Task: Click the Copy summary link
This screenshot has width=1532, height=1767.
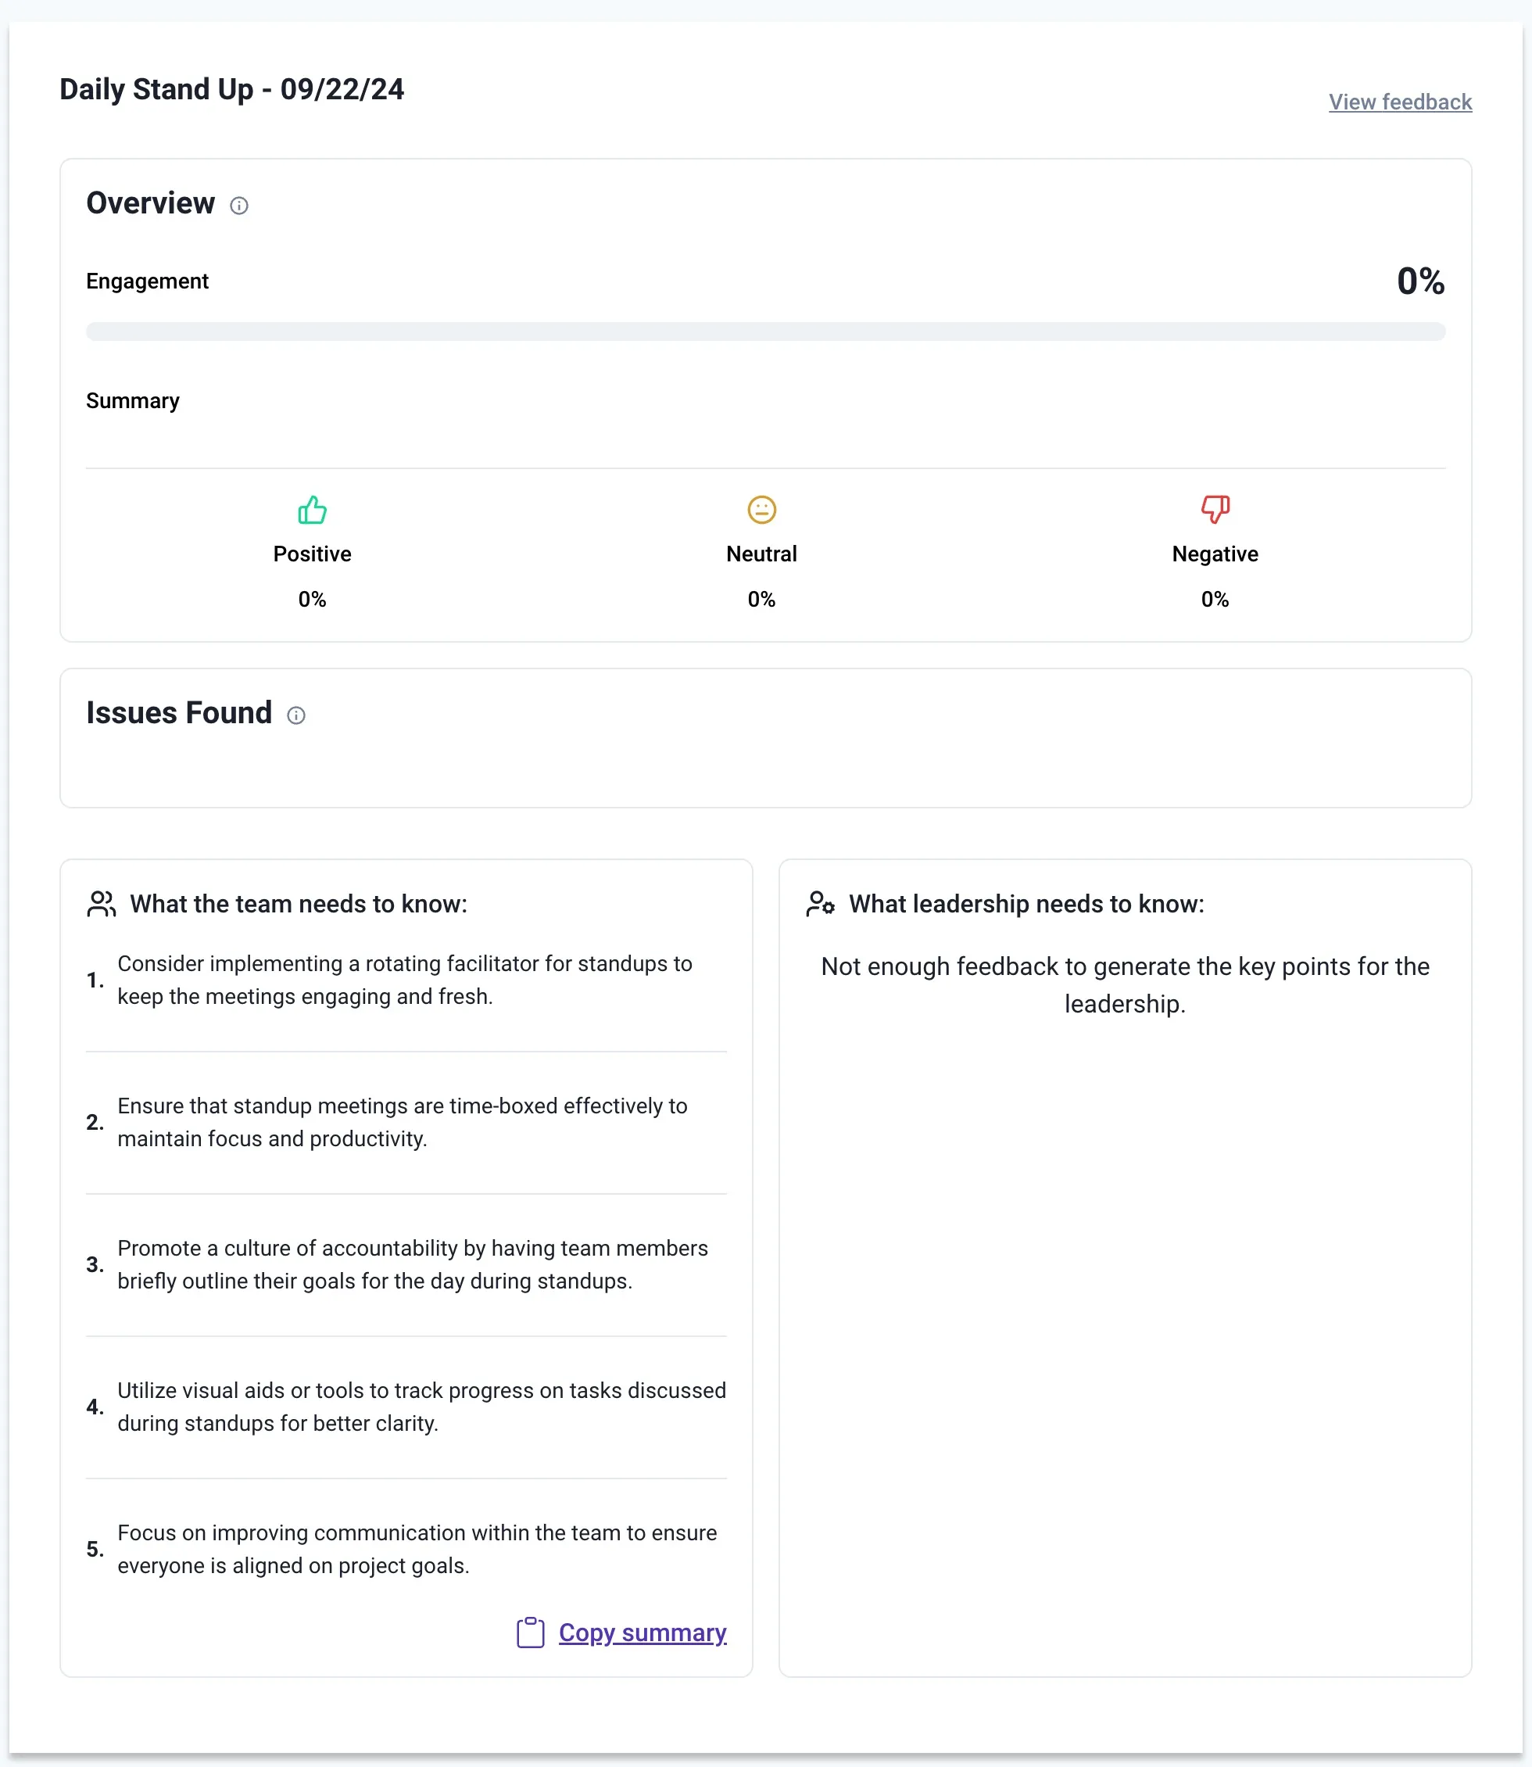Action: click(642, 1633)
